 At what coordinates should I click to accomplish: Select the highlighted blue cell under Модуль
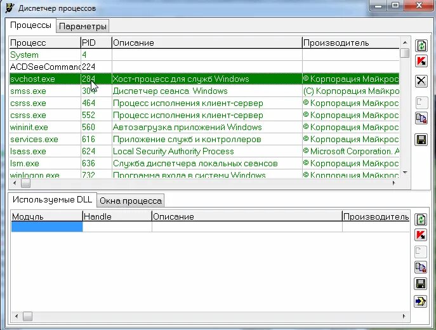click(47, 227)
